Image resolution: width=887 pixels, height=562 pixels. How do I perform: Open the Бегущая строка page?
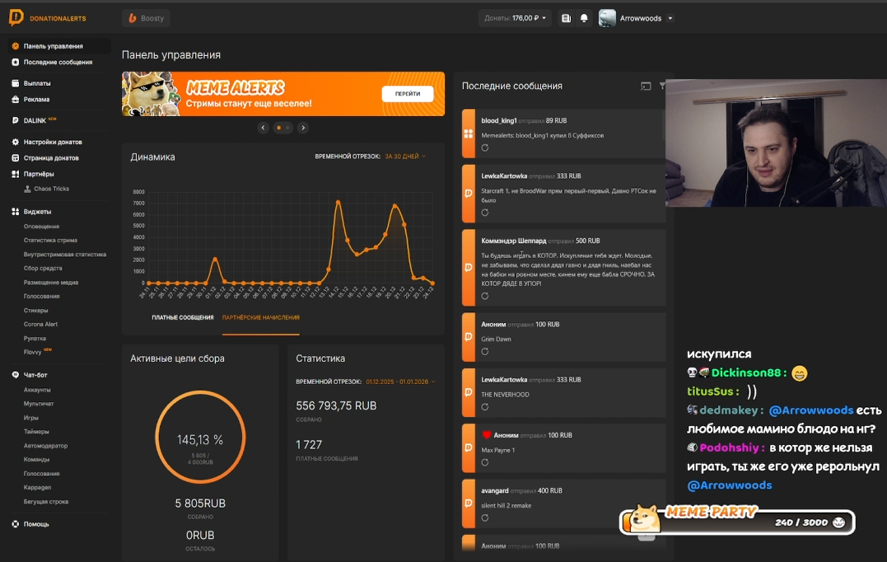[x=46, y=502]
